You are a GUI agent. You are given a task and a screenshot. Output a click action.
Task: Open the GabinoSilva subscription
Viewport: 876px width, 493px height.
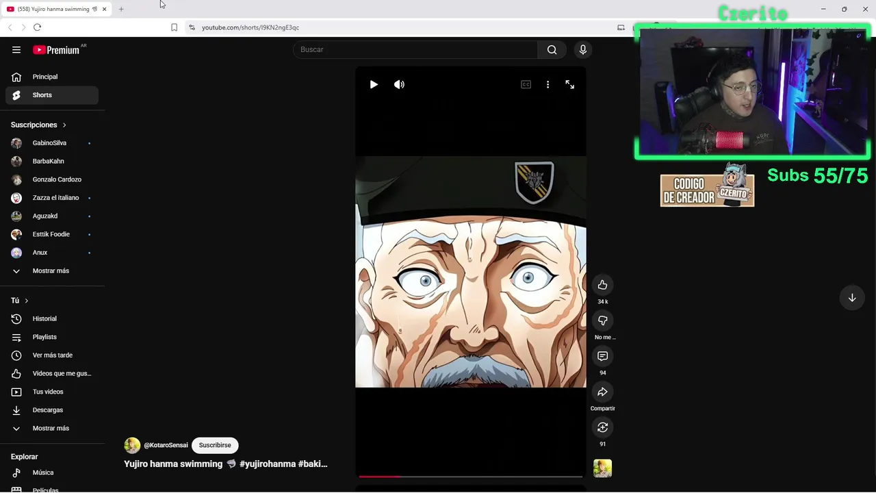tap(52, 143)
